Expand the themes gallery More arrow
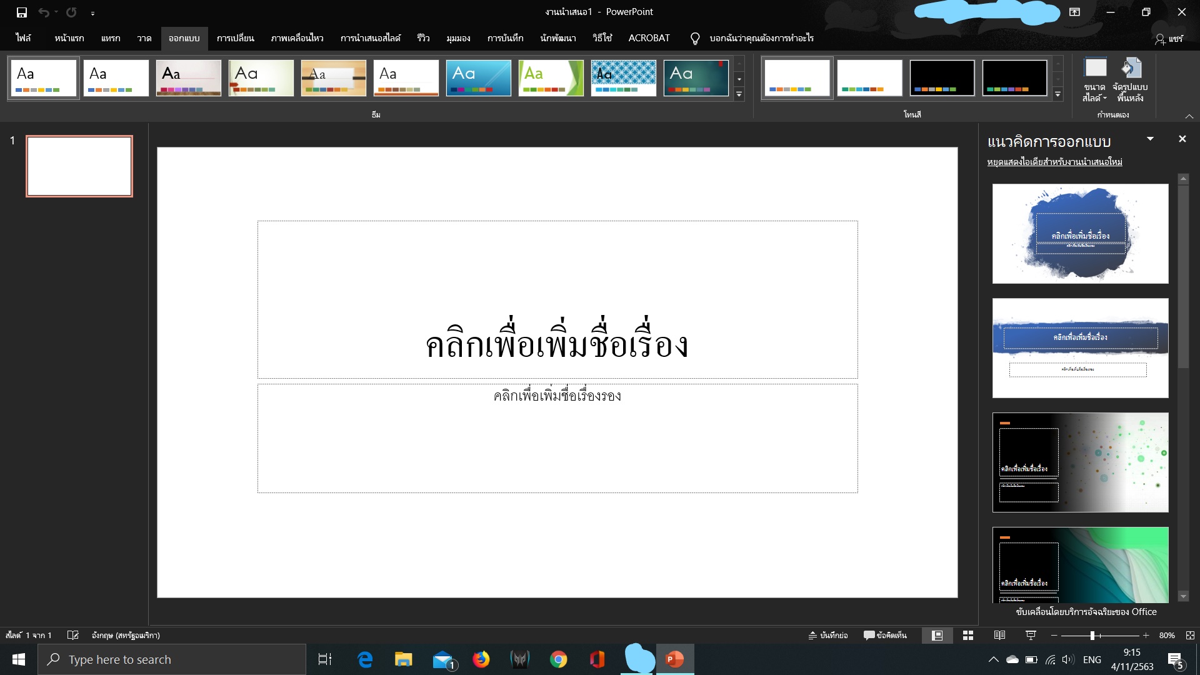This screenshot has height=675, width=1200. [x=739, y=94]
